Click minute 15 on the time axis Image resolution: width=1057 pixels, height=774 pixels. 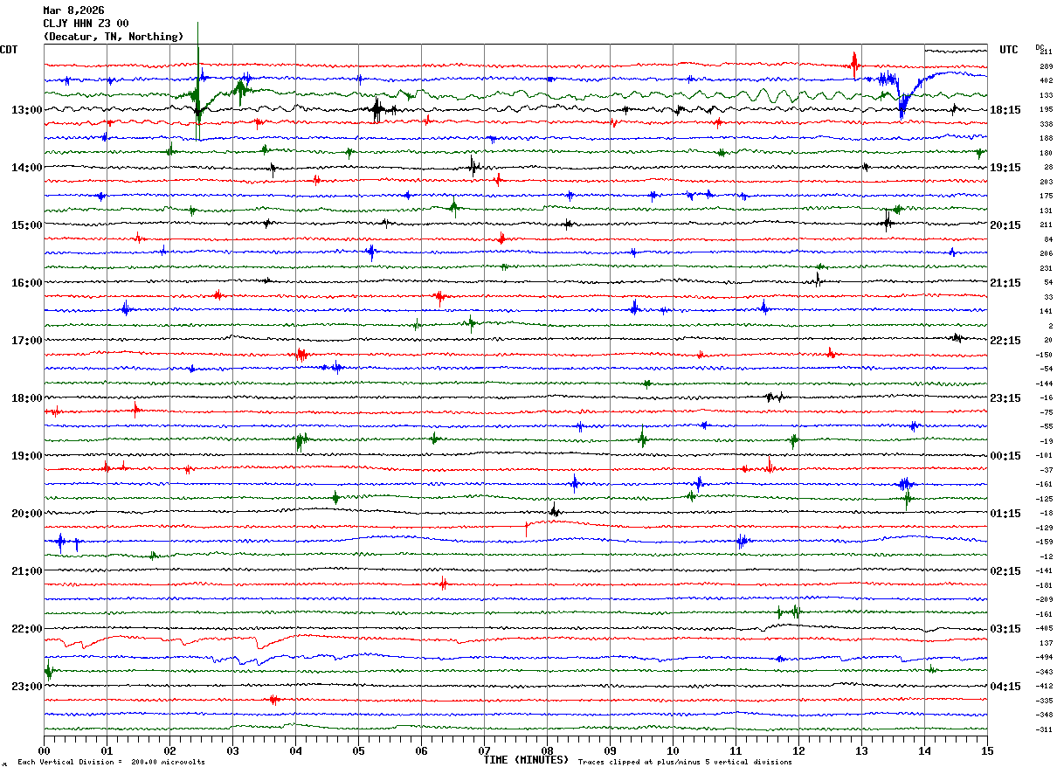pos(986,750)
